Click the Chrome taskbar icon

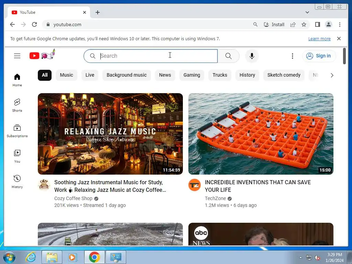(94, 257)
